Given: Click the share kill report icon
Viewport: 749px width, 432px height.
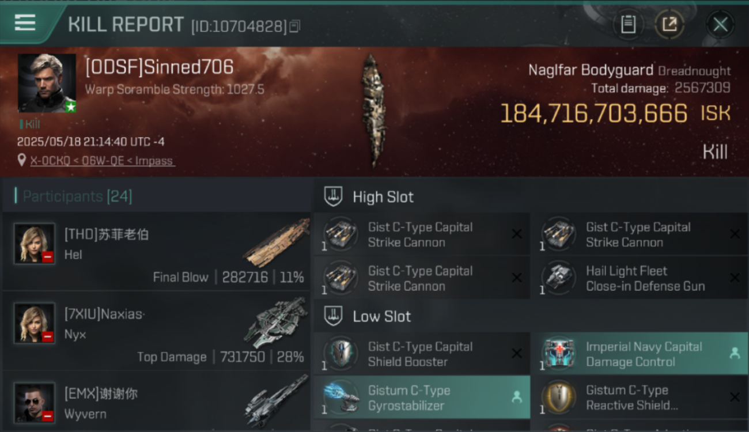Looking at the screenshot, I should pyautogui.click(x=669, y=24).
